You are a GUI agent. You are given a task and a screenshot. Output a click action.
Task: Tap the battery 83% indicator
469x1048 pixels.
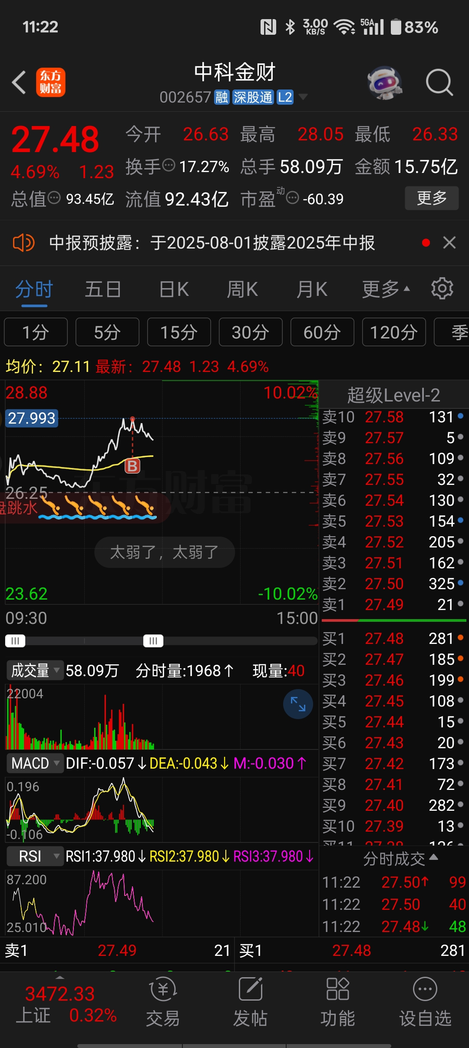click(x=414, y=27)
